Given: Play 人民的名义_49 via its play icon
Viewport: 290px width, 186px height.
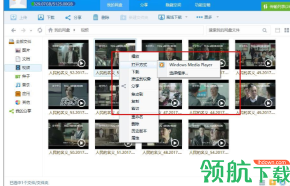Looking at the screenshot, I should [268, 103].
